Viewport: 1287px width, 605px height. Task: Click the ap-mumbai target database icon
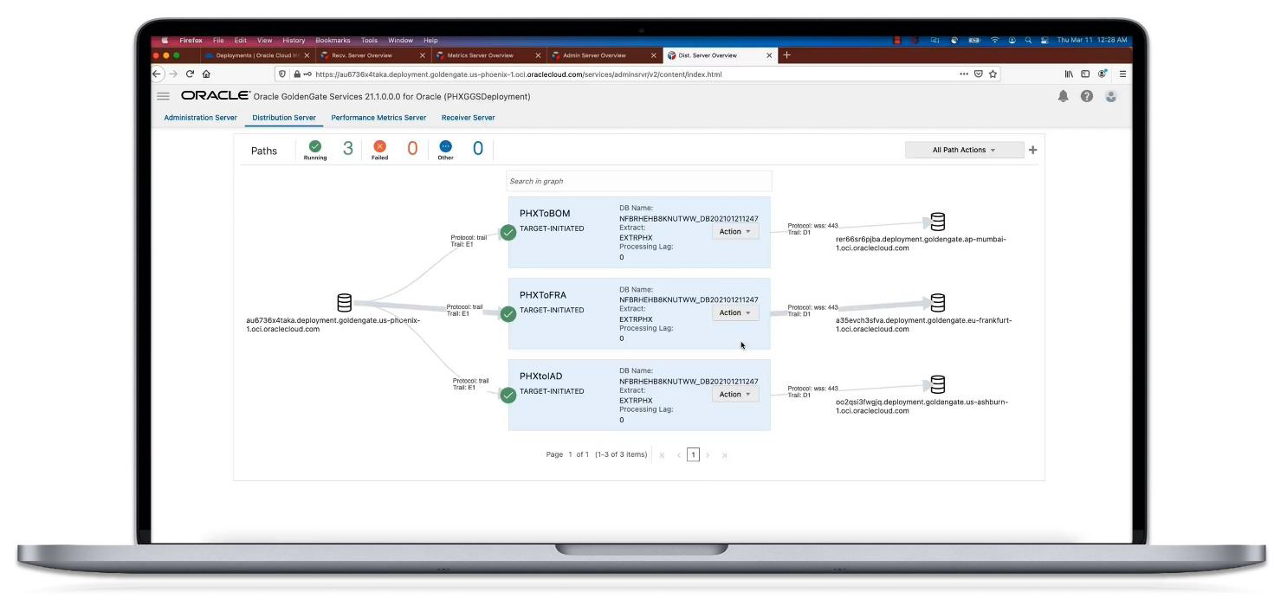click(937, 222)
